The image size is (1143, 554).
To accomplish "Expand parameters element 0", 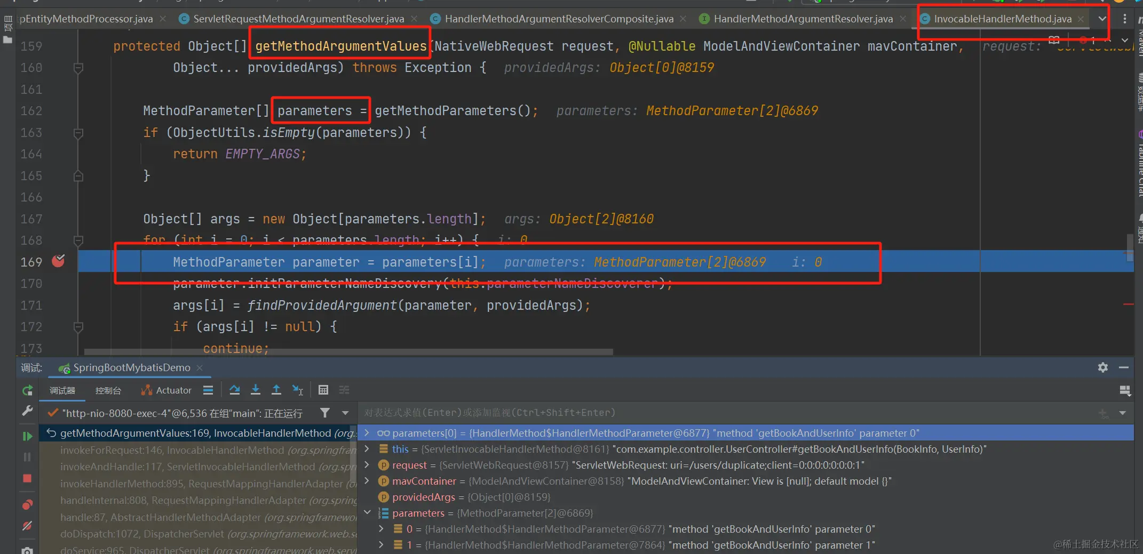I will 381,529.
